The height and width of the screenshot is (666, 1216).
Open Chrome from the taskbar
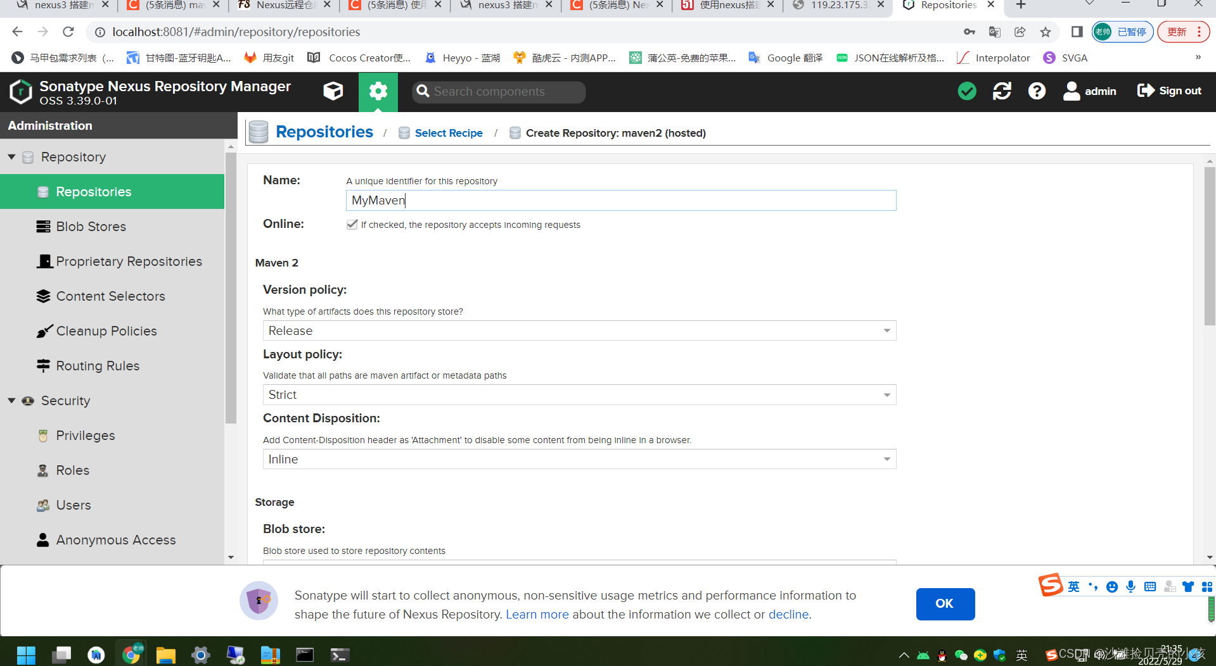pyautogui.click(x=132, y=655)
